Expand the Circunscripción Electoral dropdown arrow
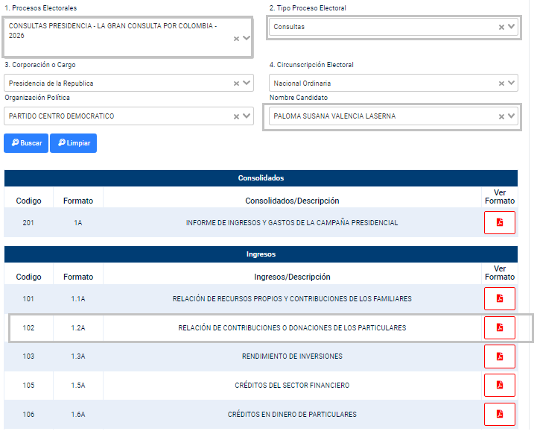Screen dimensions: 537x443 coord(512,83)
